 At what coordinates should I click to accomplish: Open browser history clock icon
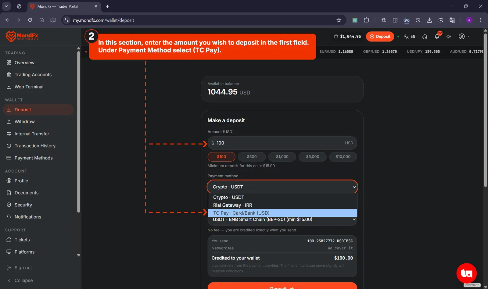point(418,20)
